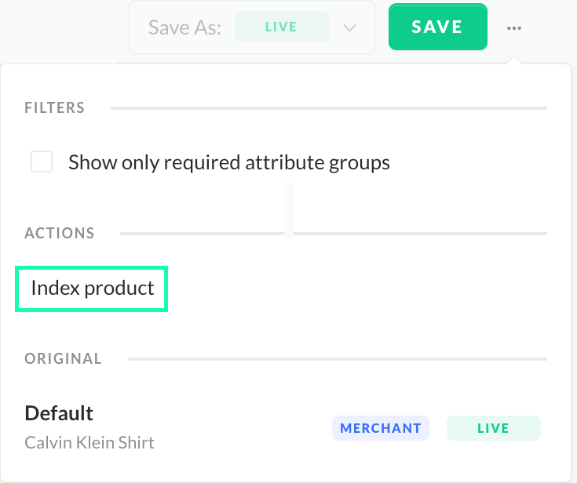Click the LIVE badge inside Save As selector
The width and height of the screenshot is (577, 483).
point(281,27)
